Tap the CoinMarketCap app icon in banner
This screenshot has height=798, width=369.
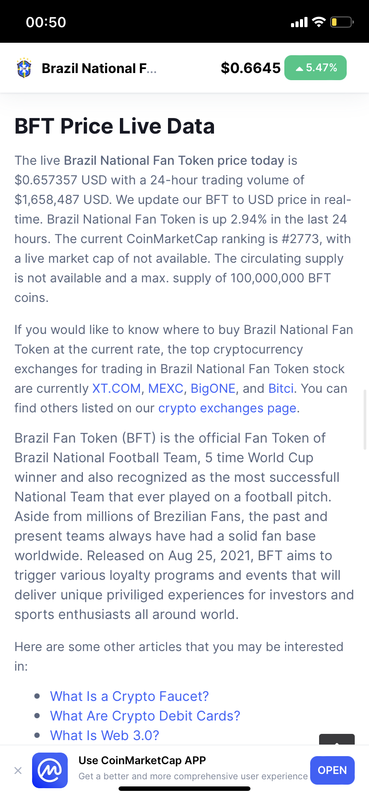(x=50, y=770)
